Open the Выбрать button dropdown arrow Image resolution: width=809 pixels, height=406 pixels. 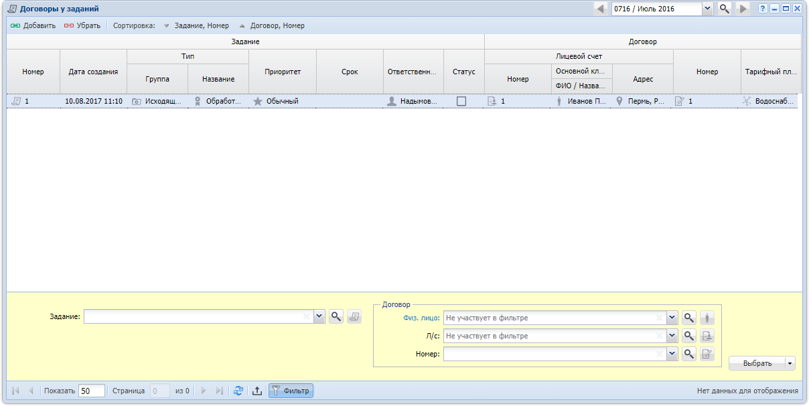click(790, 363)
